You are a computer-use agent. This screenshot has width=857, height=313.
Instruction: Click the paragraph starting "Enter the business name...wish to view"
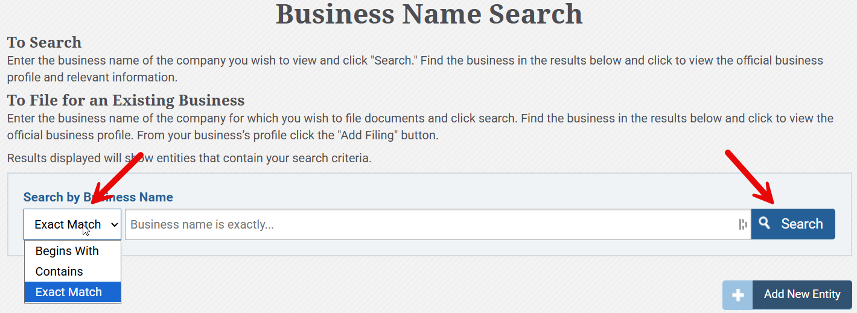[x=415, y=69]
